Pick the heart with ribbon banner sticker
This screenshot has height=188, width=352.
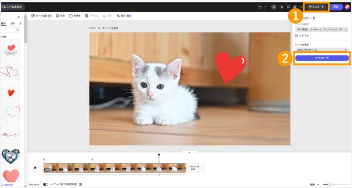click(10, 50)
